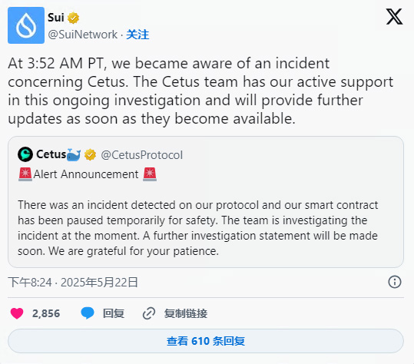Like the tweet with heart icon

pyautogui.click(x=17, y=313)
